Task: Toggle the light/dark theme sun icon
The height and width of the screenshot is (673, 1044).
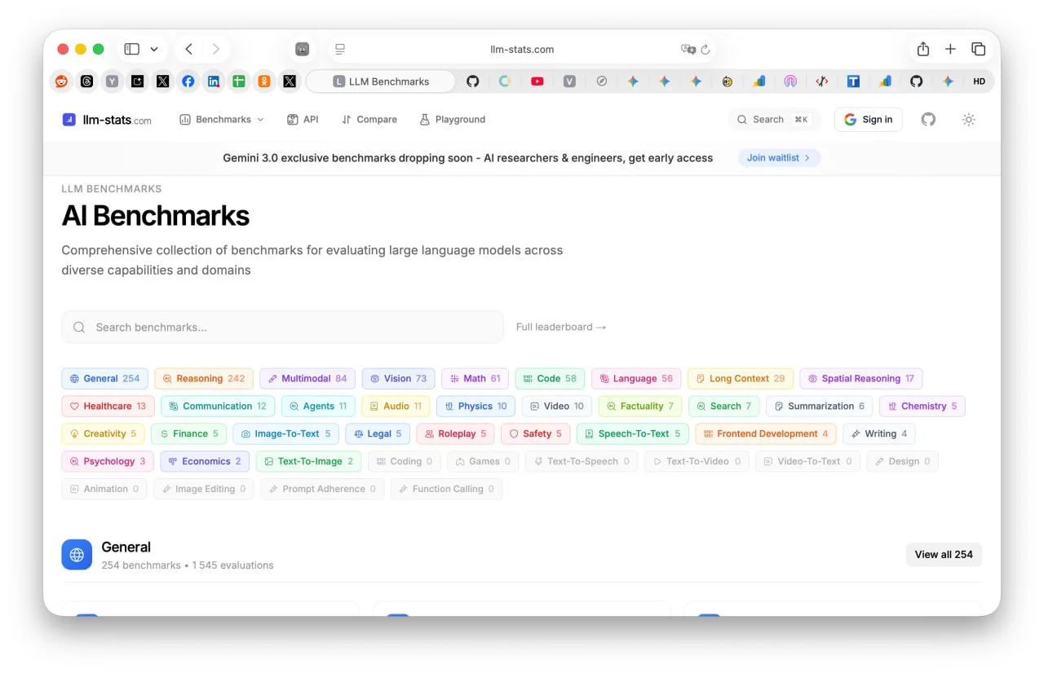Action: pyautogui.click(x=968, y=120)
